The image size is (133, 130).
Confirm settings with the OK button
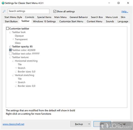(x=102, y=124)
